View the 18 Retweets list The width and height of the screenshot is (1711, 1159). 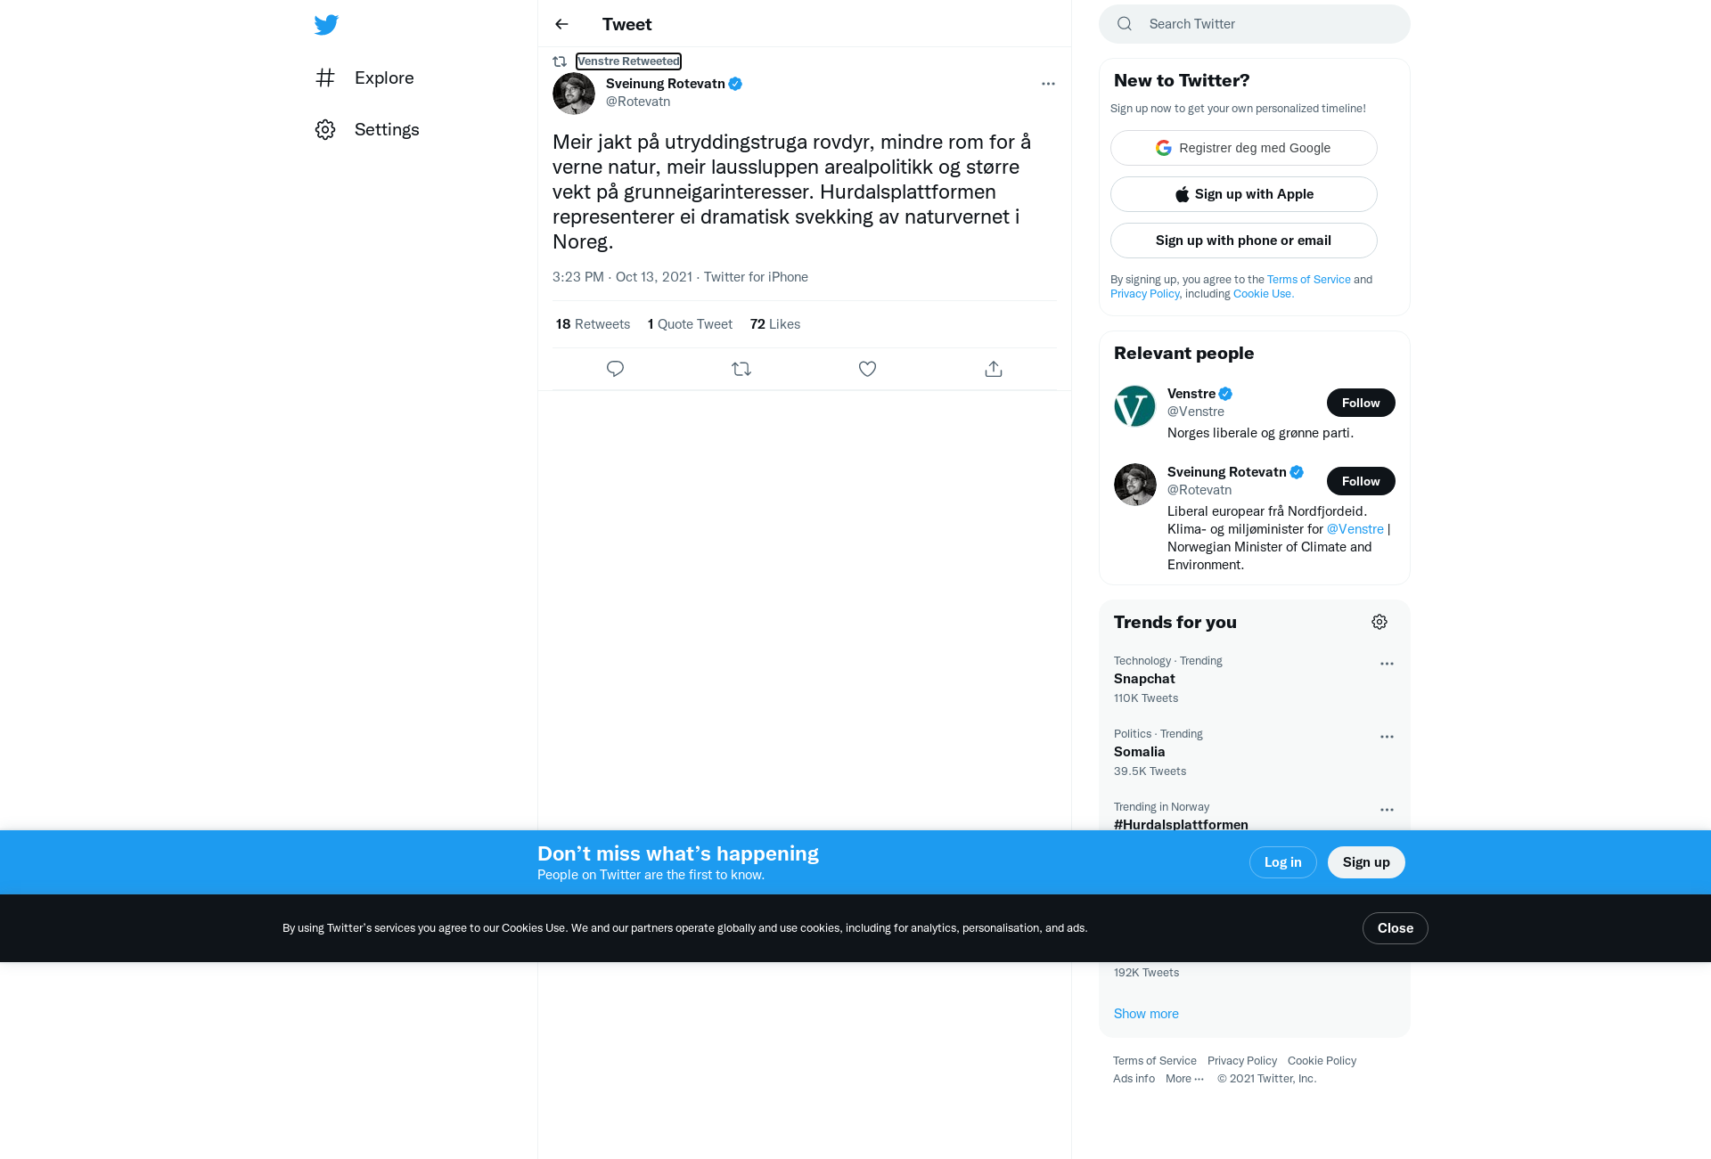593,324
